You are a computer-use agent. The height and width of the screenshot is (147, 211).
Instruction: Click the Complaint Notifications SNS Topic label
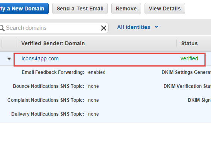[46, 100]
